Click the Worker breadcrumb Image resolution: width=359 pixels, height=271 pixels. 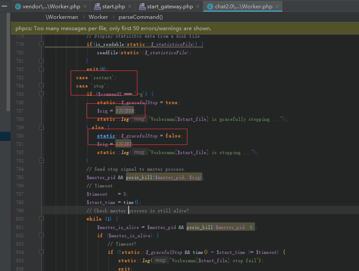pyautogui.click(x=98, y=17)
